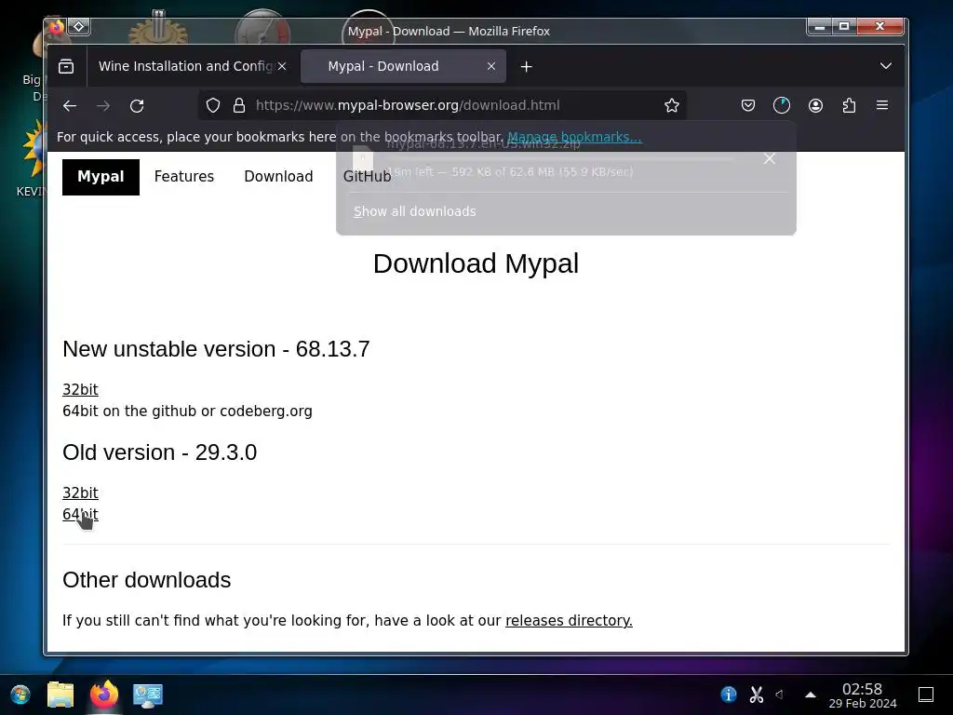Close the Wine Installation tab

click(282, 66)
